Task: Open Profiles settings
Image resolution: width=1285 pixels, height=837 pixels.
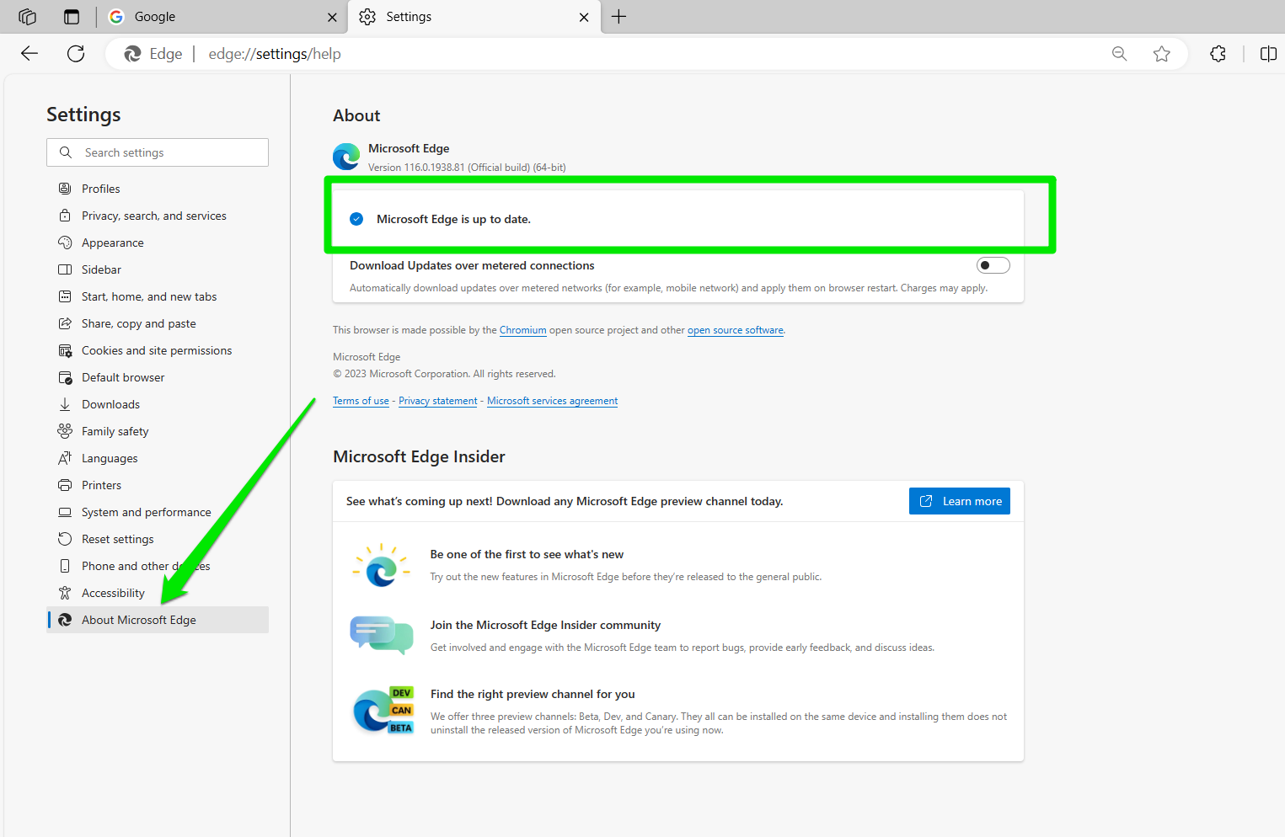Action: click(158, 189)
